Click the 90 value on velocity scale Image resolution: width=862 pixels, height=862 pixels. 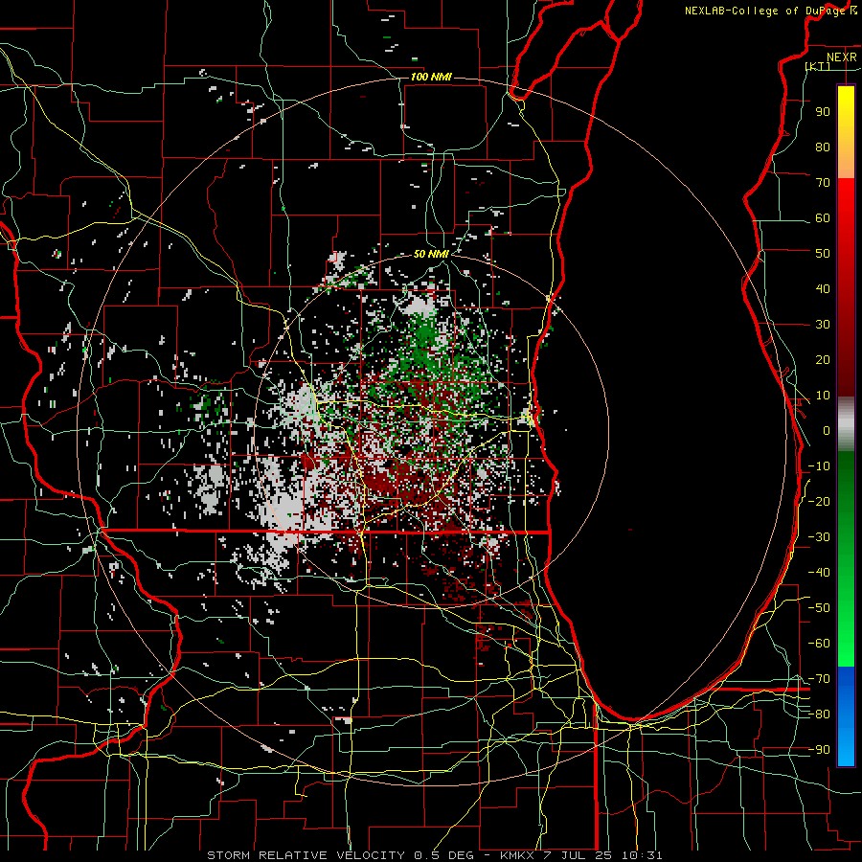coord(823,112)
